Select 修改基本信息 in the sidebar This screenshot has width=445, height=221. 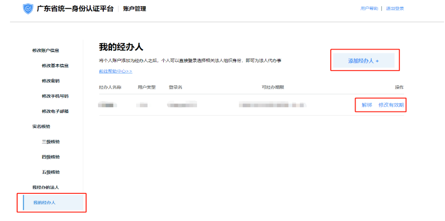[x=55, y=66]
